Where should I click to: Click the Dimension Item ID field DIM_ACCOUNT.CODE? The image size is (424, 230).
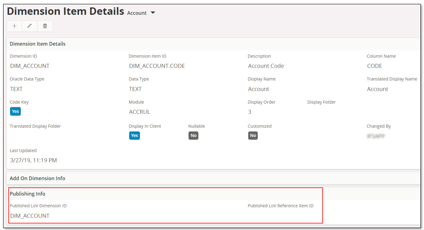[157, 66]
